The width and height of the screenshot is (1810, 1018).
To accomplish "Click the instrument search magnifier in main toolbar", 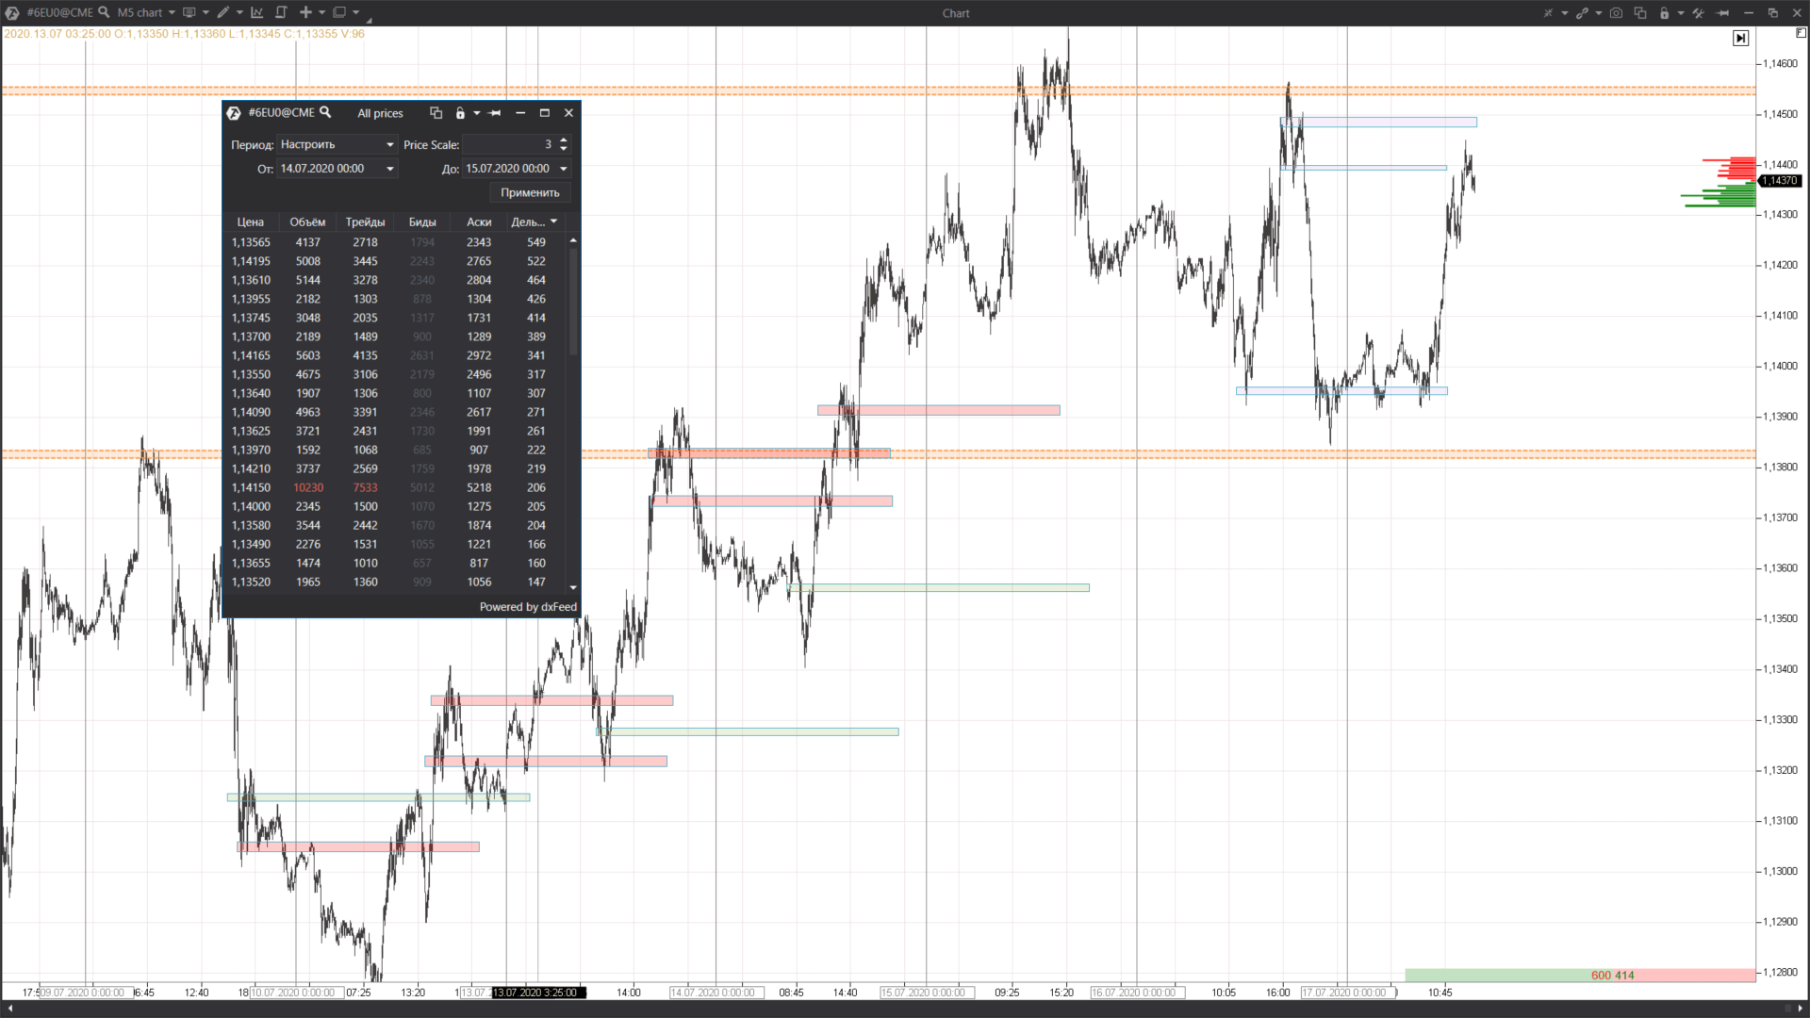I will (x=104, y=12).
